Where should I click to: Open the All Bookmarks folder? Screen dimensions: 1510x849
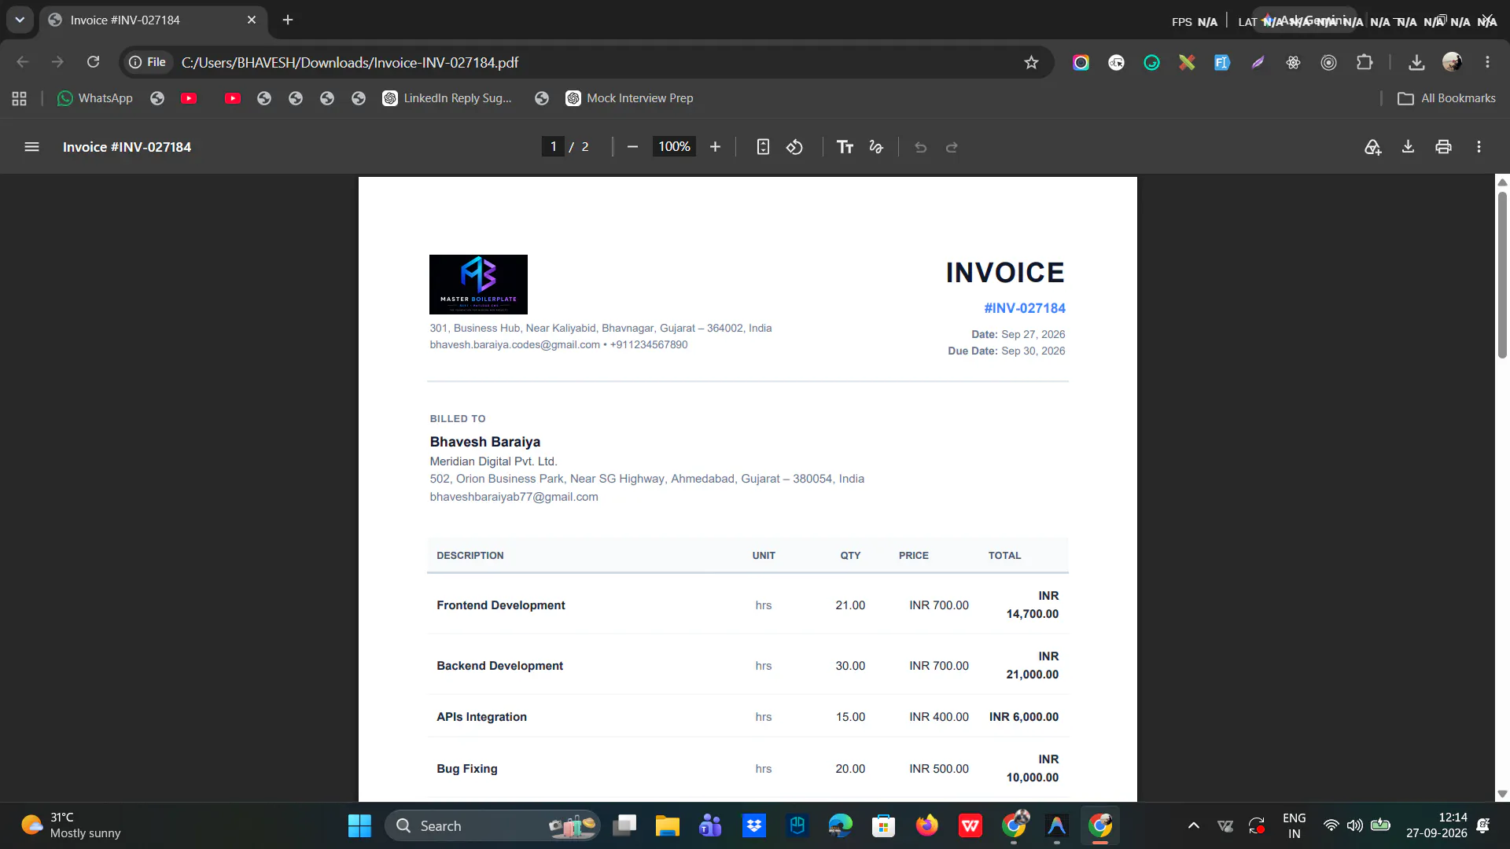1446,98
